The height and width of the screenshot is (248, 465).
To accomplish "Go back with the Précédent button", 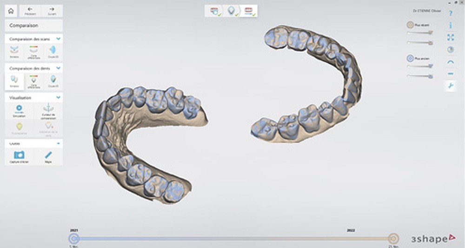I will [x=30, y=11].
